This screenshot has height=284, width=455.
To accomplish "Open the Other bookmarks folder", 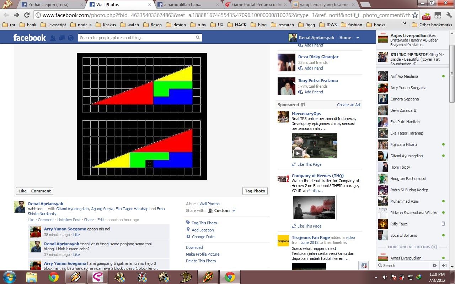I will coord(432,25).
